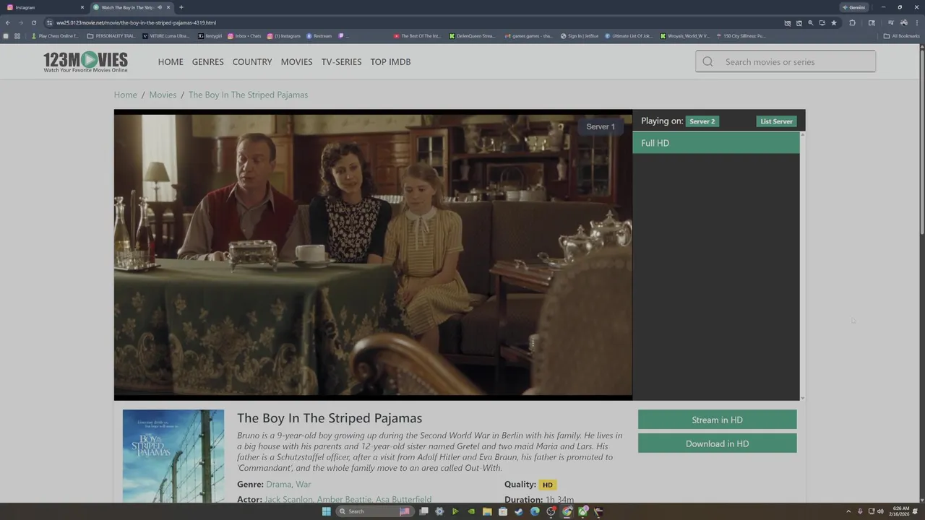Open MOVIES in site navigation
This screenshot has width=925, height=520.
[x=297, y=62]
